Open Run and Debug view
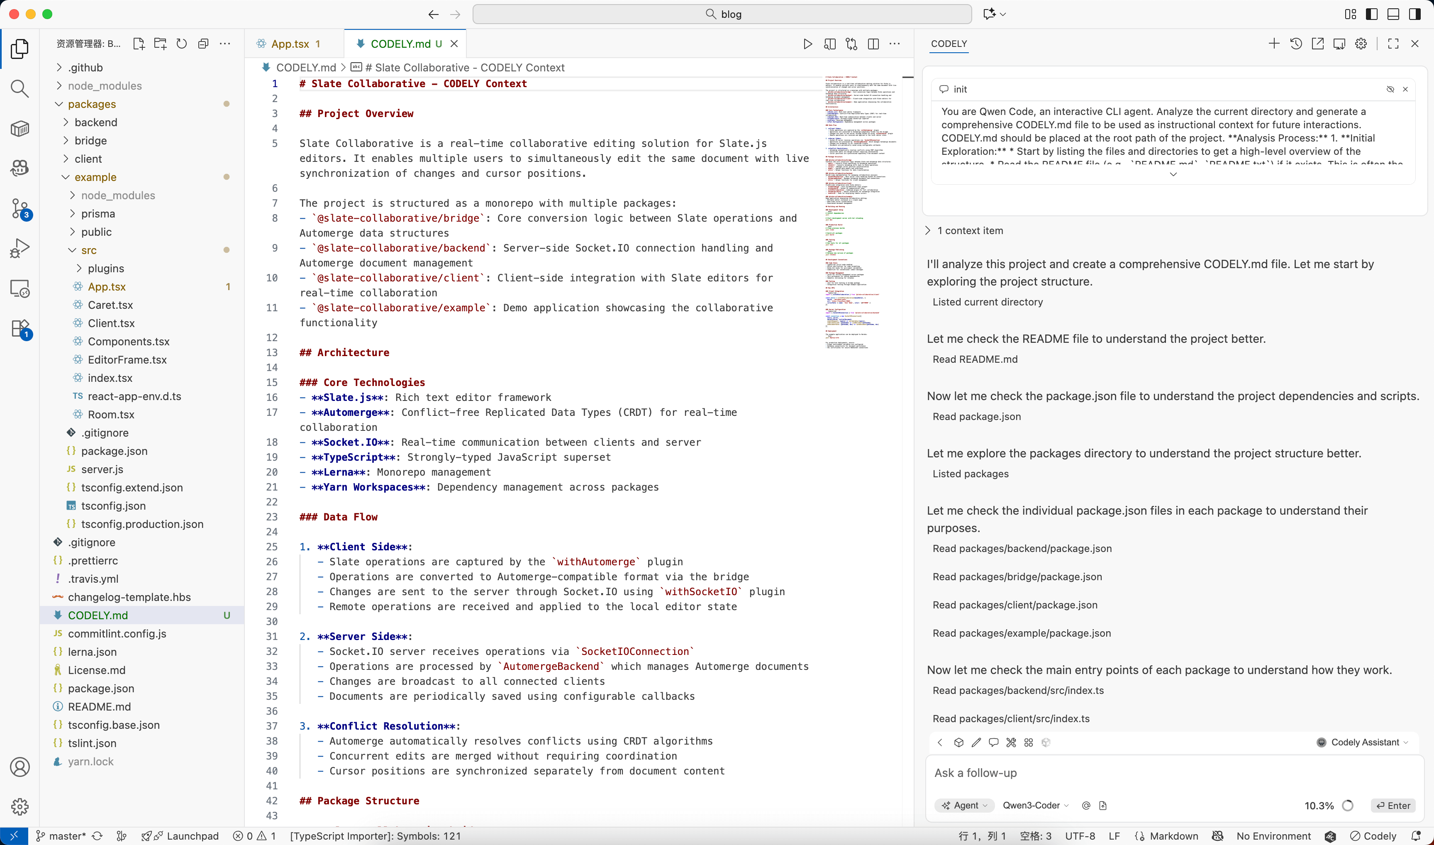Screen dimensions: 1434x845 tap(20, 248)
